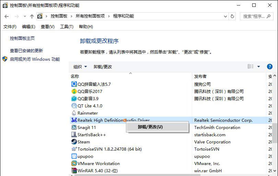
Task: Click the Realtek audio driver crab icon
Action: click(74, 120)
